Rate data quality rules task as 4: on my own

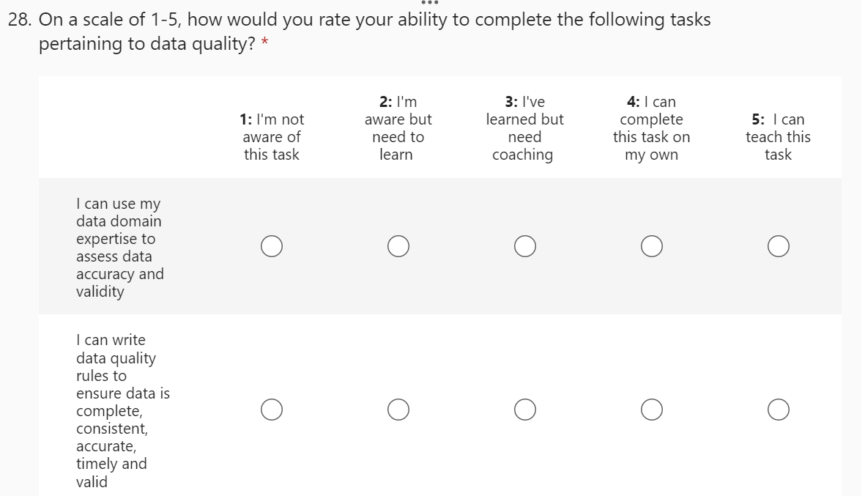652,410
